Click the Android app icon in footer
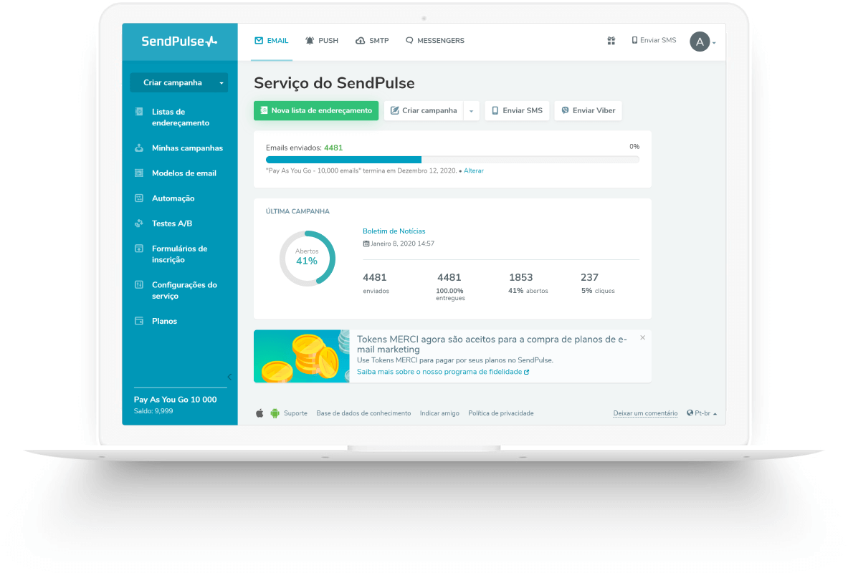Viewport: 848px width, 573px height. [x=275, y=413]
